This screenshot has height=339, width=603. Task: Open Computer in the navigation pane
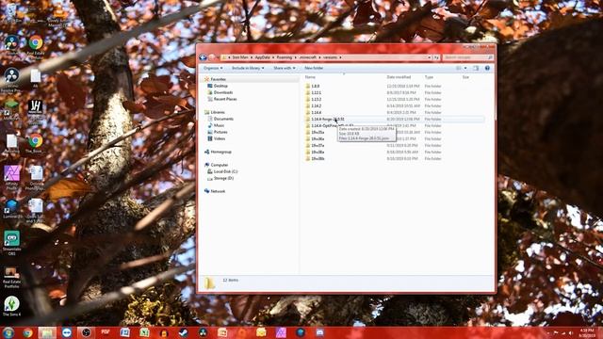[220, 165]
